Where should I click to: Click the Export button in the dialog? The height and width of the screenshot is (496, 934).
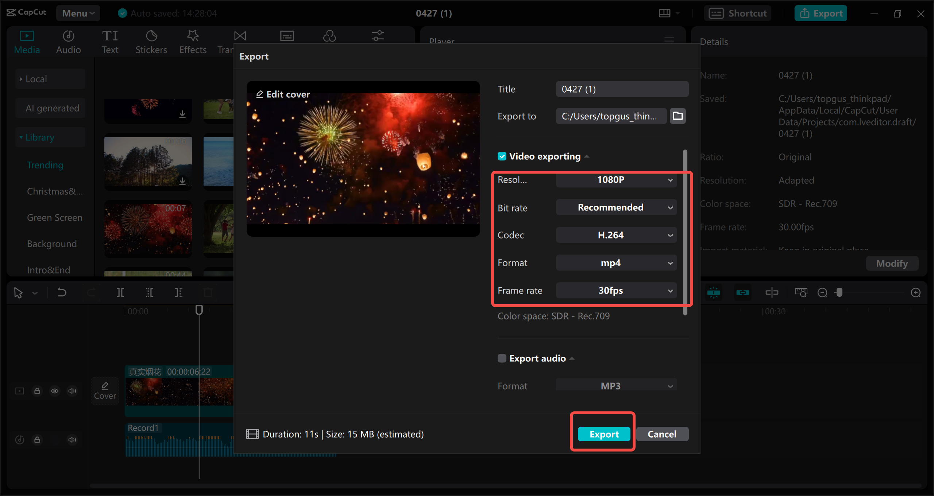click(x=604, y=434)
